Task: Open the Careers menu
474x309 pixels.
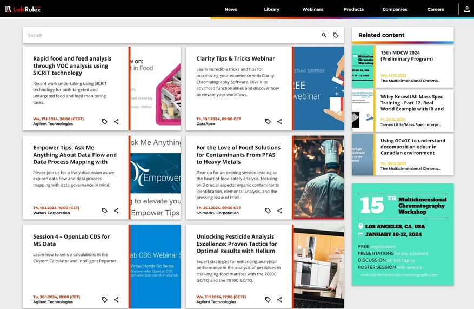Action: tap(436, 9)
